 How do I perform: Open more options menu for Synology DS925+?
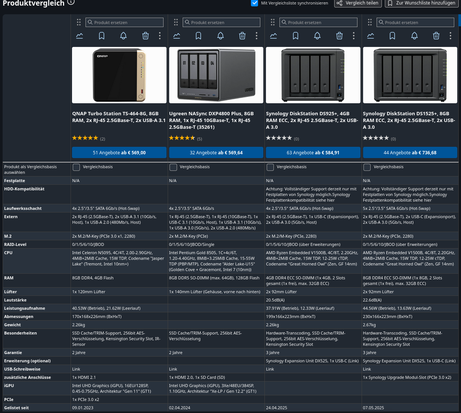coord(354,36)
